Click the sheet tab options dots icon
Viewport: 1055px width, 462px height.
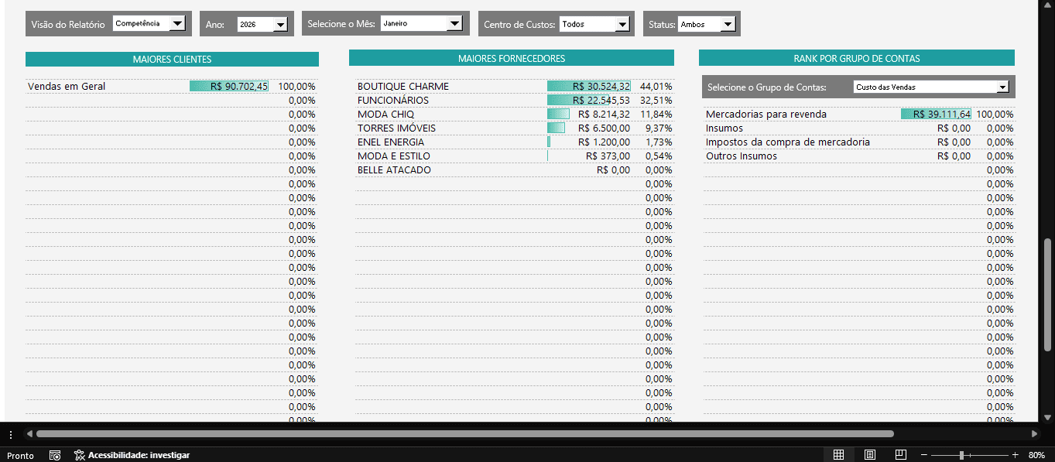[x=10, y=434]
